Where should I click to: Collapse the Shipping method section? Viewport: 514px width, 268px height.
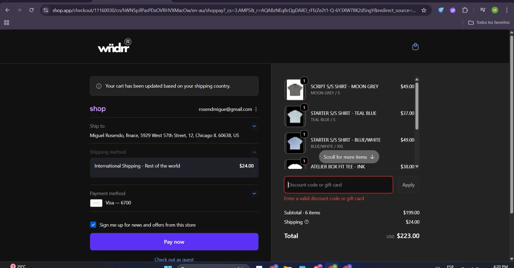(x=254, y=152)
